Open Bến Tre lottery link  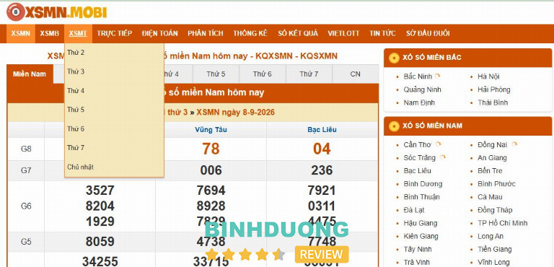pyautogui.click(x=490, y=171)
